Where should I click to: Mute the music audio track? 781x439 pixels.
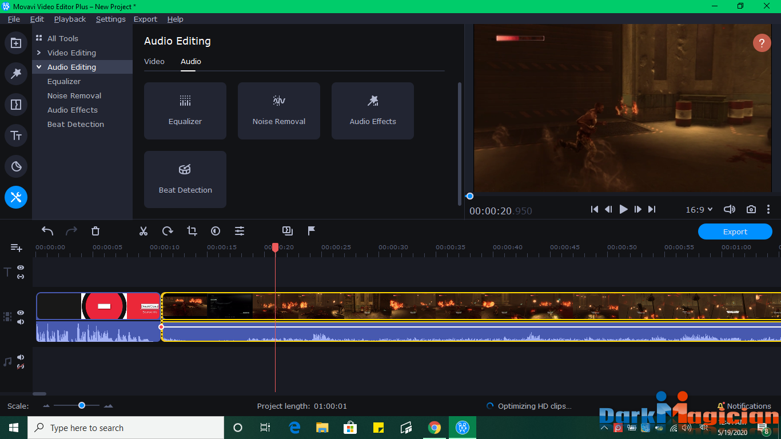21,357
